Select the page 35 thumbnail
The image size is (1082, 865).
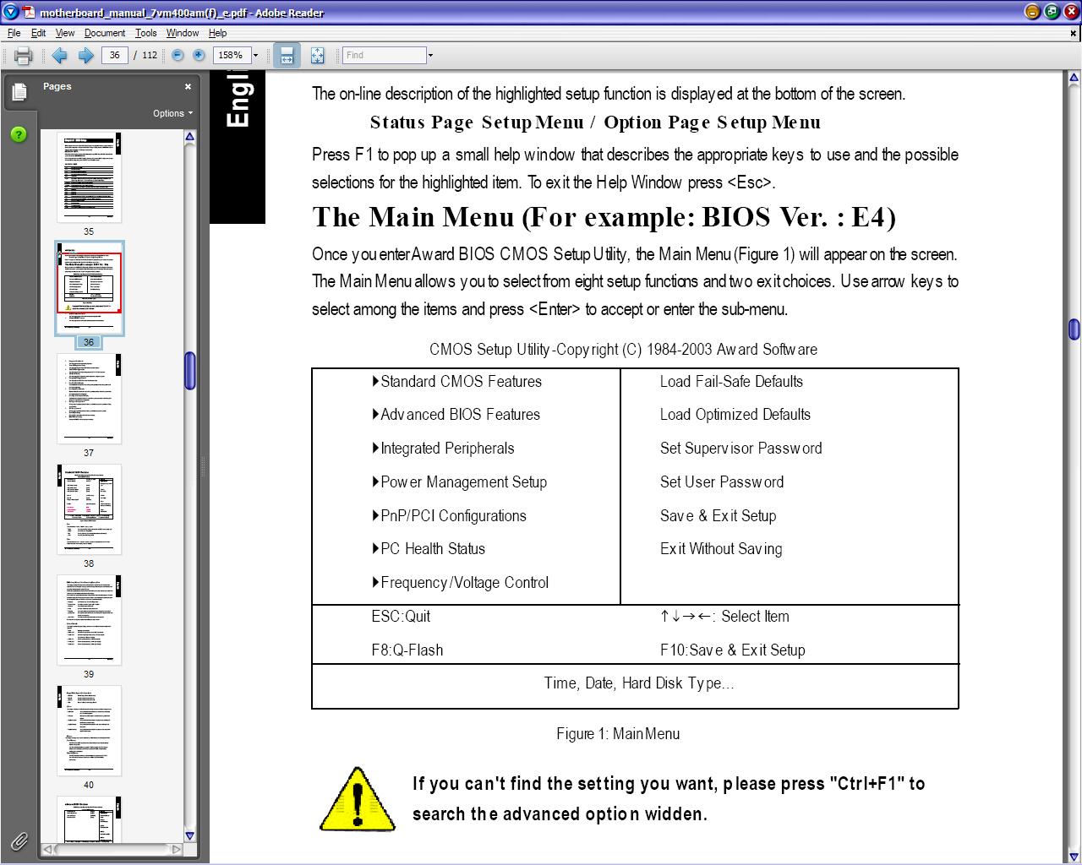[89, 177]
